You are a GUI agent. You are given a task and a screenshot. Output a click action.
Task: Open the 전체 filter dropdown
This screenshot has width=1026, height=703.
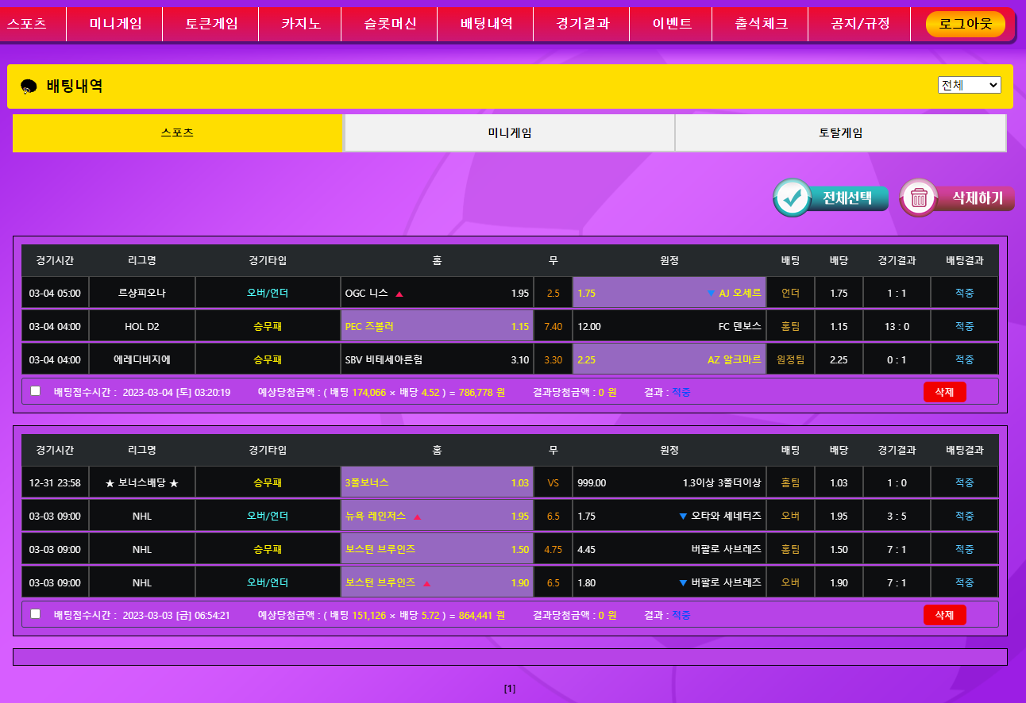(969, 85)
